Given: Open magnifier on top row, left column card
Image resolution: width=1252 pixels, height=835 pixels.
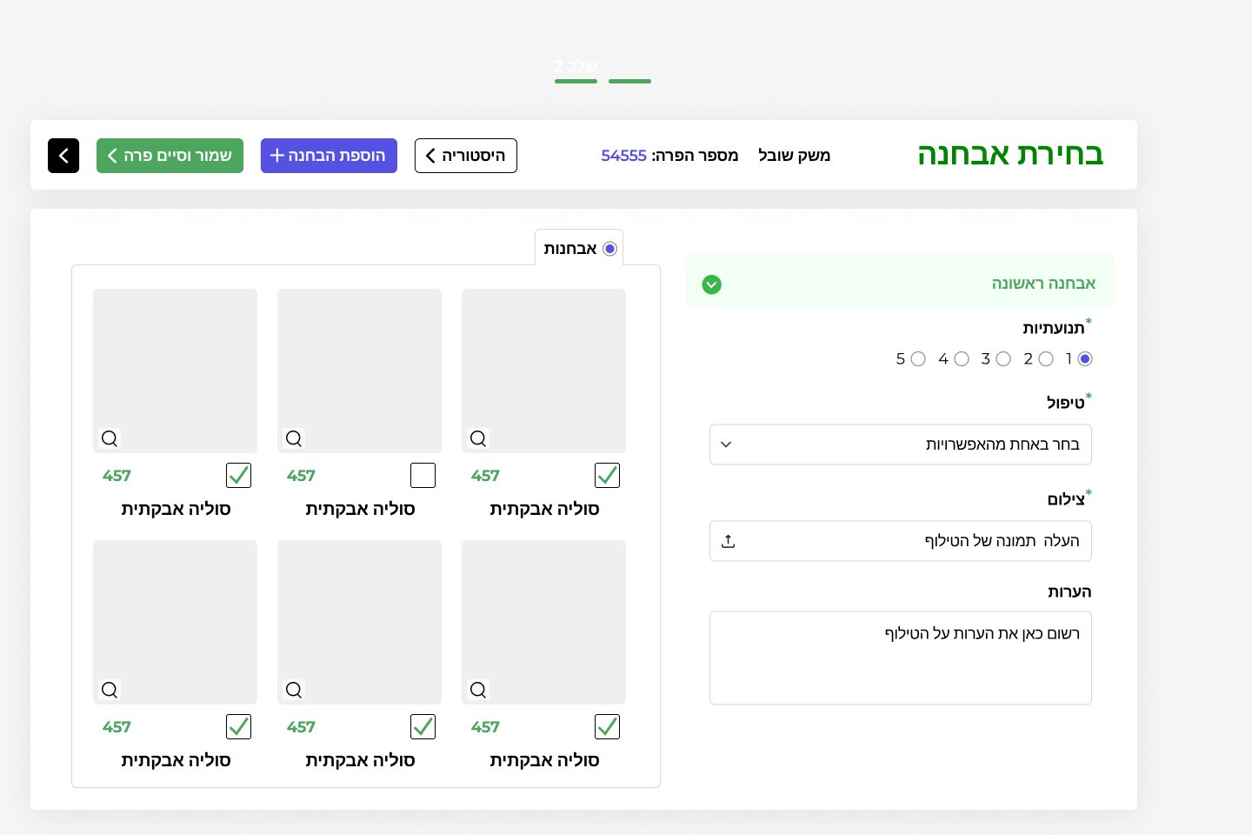Looking at the screenshot, I should tap(110, 438).
